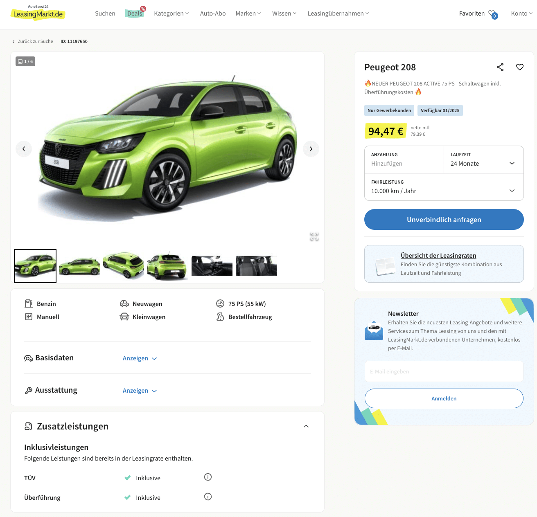537x517 pixels.
Task: Click Unverbindlich anfragen button
Action: [x=444, y=220]
